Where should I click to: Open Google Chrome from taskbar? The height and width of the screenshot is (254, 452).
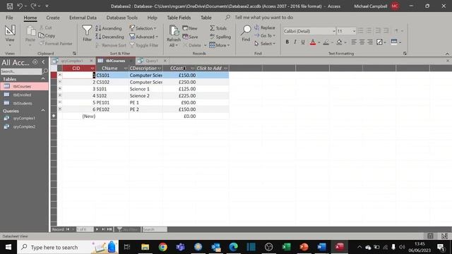163,247
